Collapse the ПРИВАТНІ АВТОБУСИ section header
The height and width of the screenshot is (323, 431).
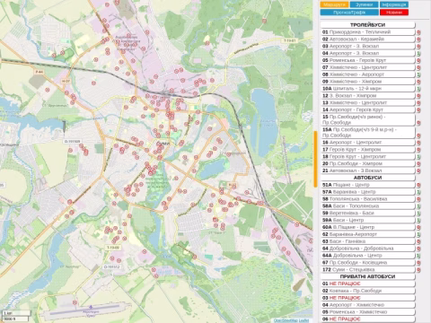367,276
